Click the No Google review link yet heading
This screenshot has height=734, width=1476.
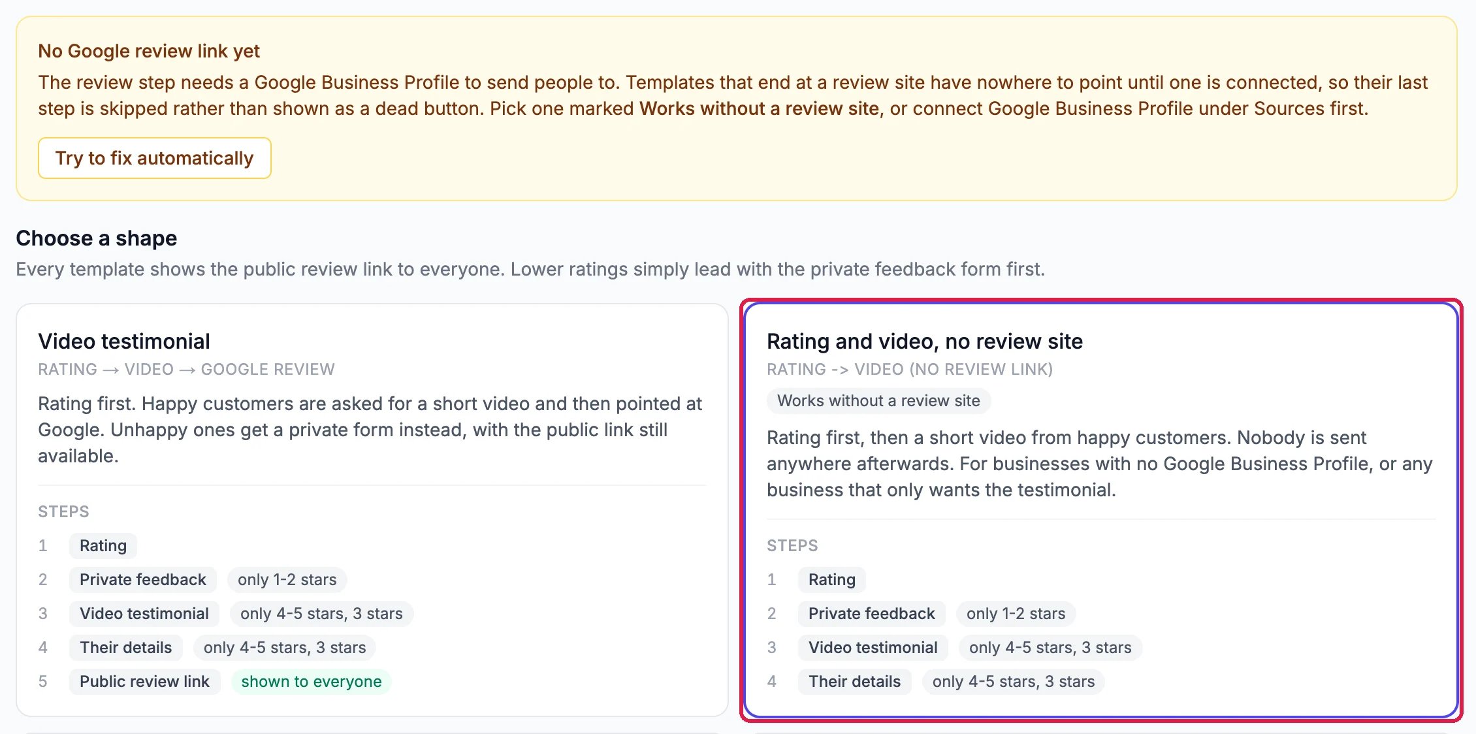pos(149,51)
